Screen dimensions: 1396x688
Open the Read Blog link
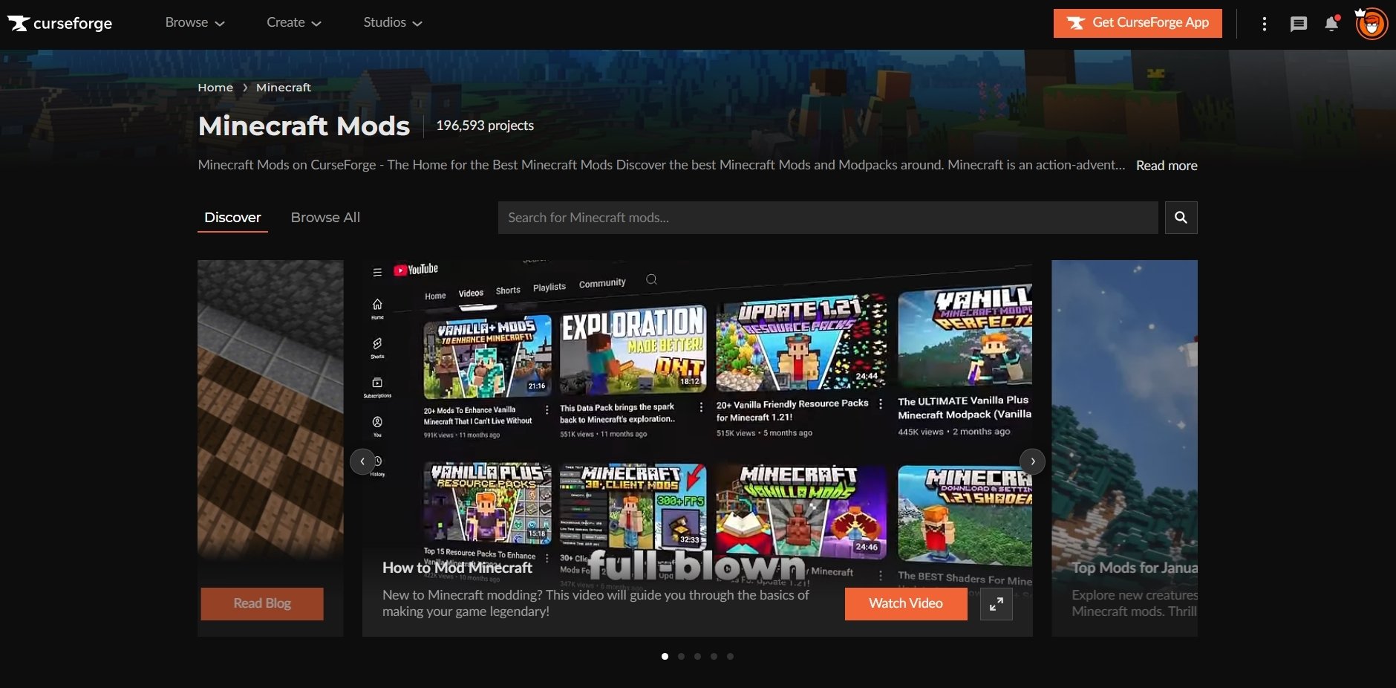click(261, 603)
